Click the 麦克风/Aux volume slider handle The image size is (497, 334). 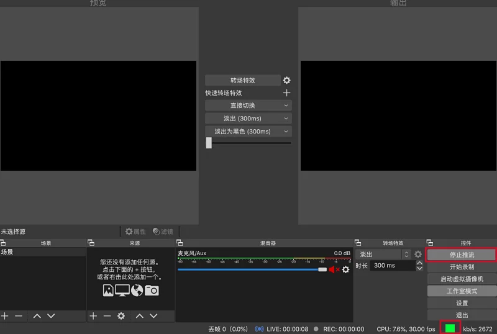[322, 269]
